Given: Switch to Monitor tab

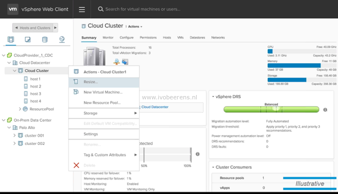Looking at the screenshot, I should [108, 37].
